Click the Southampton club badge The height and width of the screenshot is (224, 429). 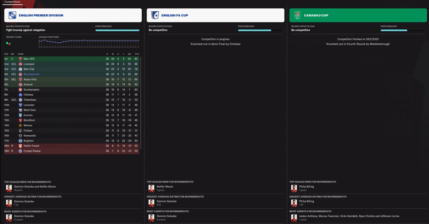pos(20,90)
